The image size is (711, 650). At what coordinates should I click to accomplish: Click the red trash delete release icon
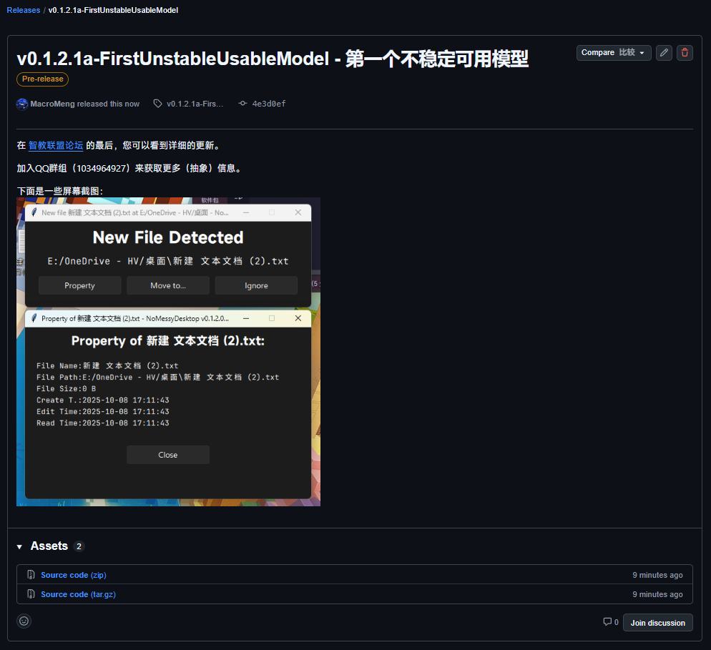685,53
